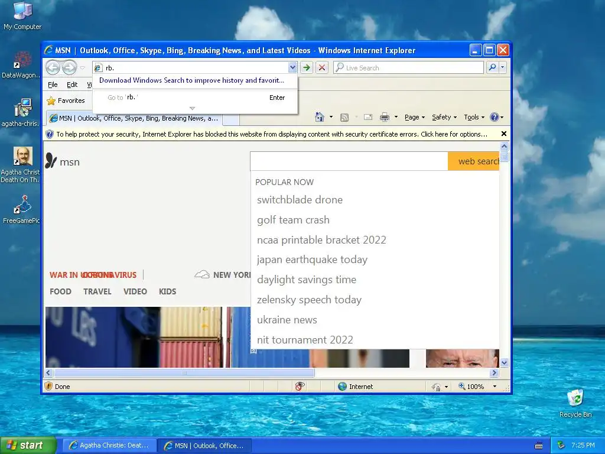This screenshot has width=605, height=454.
Task: Click the Back navigation arrow
Action: click(53, 67)
